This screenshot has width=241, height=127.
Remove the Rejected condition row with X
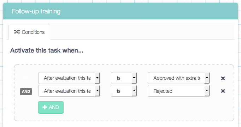click(223, 91)
